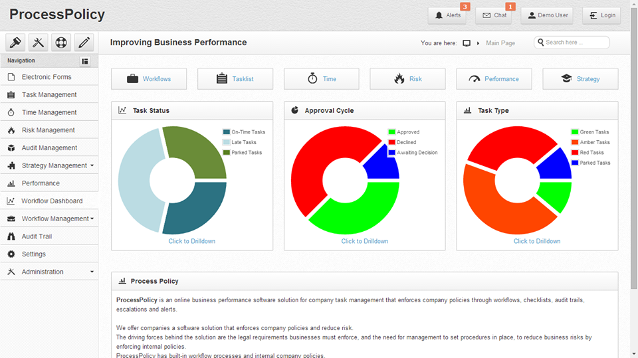The image size is (638, 358).
Task: Click the ProcessPolicy logo title
Action: [57, 15]
